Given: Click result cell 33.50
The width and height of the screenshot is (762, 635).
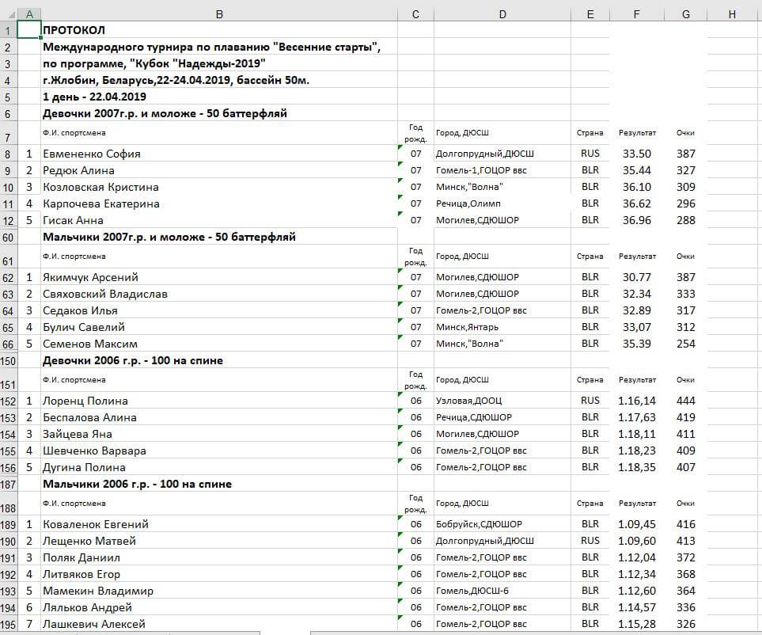Looking at the screenshot, I should [637, 154].
